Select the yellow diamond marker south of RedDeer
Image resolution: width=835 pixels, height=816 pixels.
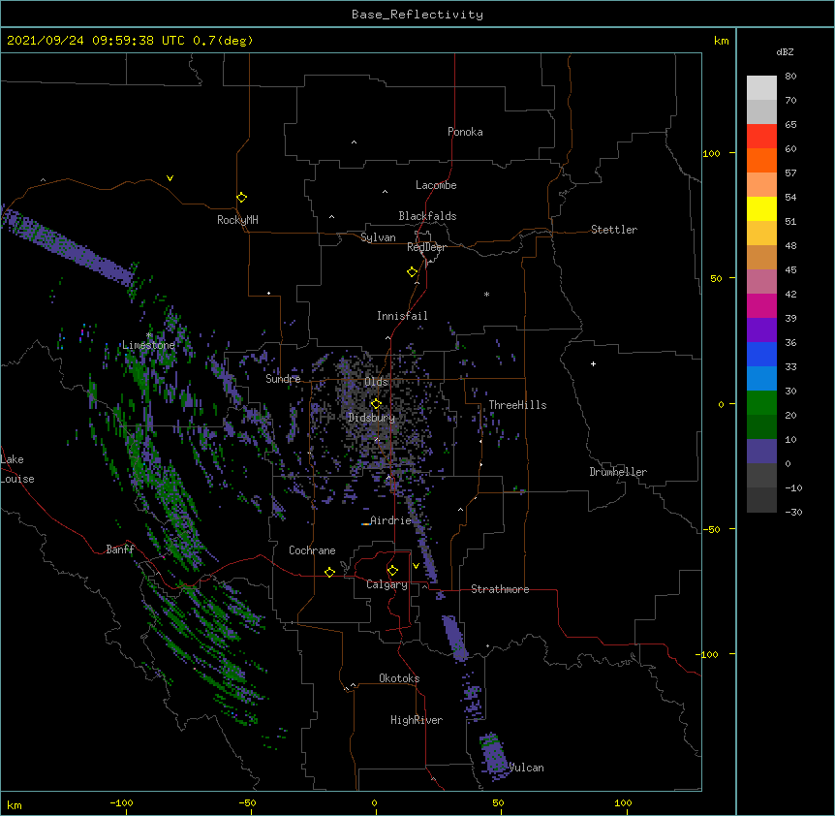(x=412, y=272)
